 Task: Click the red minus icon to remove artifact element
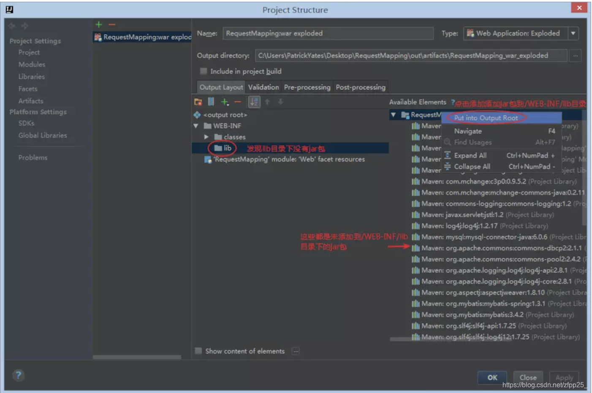[238, 101]
